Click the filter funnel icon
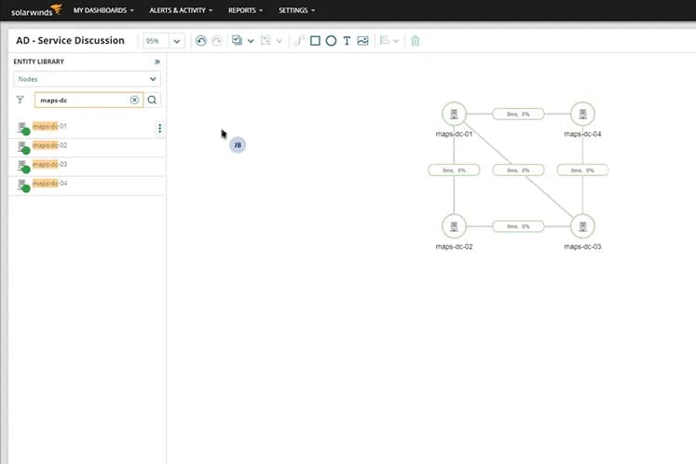The height and width of the screenshot is (464, 696). tap(20, 100)
